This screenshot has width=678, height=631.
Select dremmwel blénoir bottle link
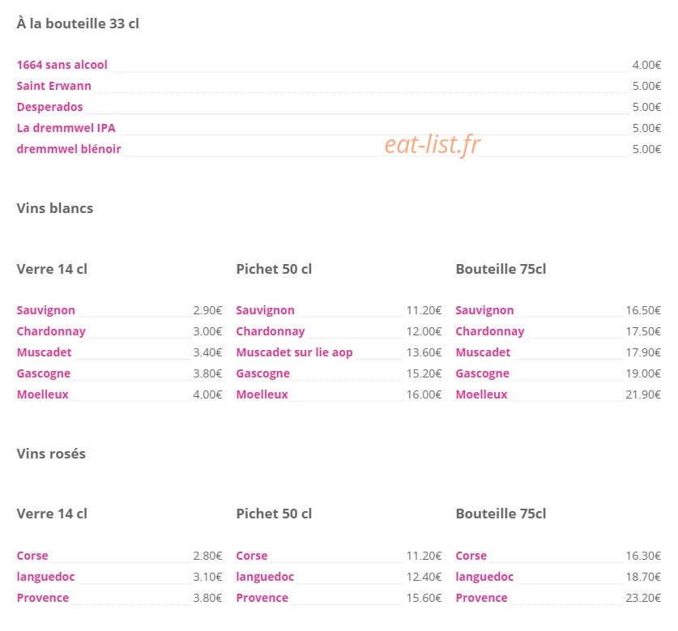pos(69,149)
